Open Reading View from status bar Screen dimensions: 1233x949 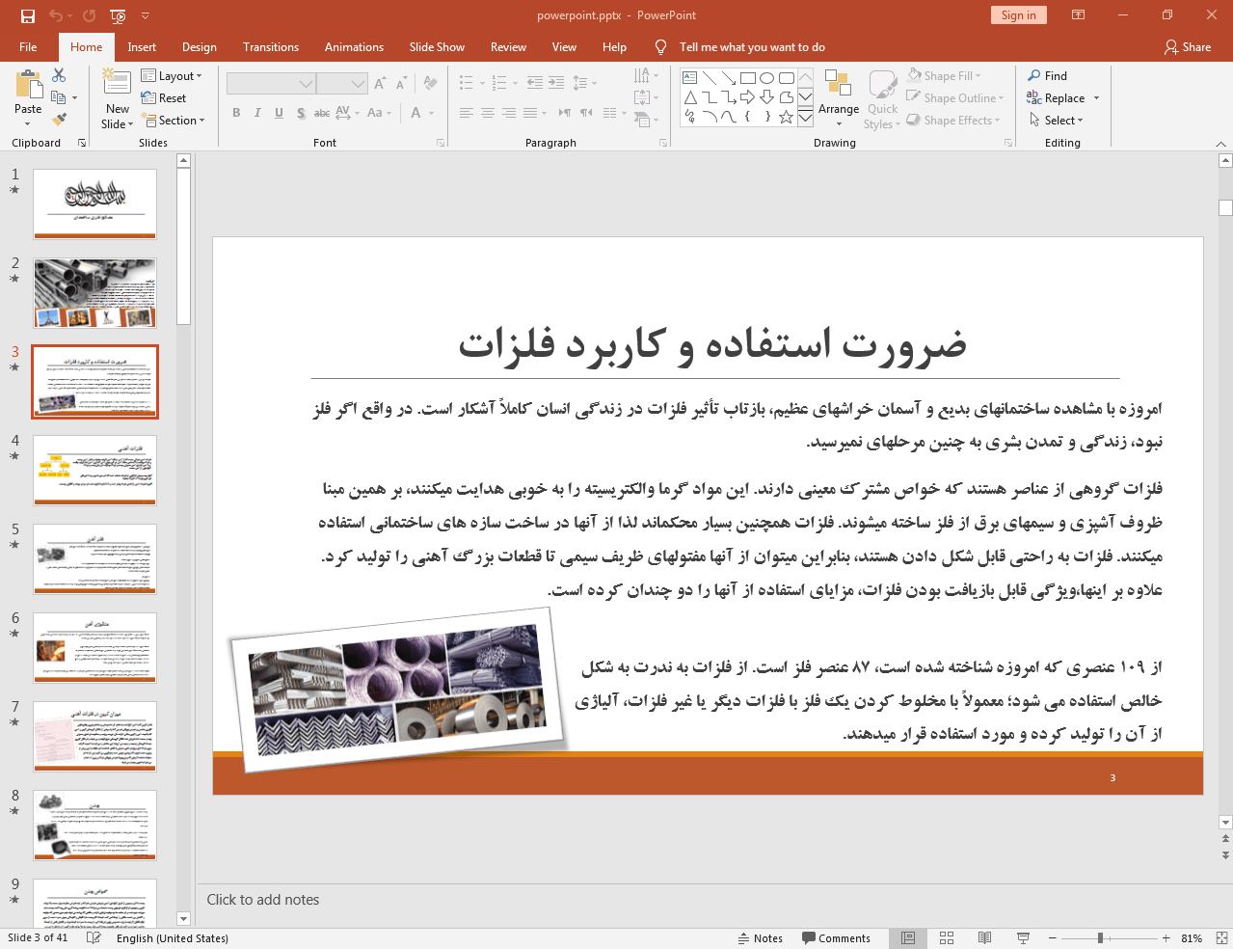point(984,938)
